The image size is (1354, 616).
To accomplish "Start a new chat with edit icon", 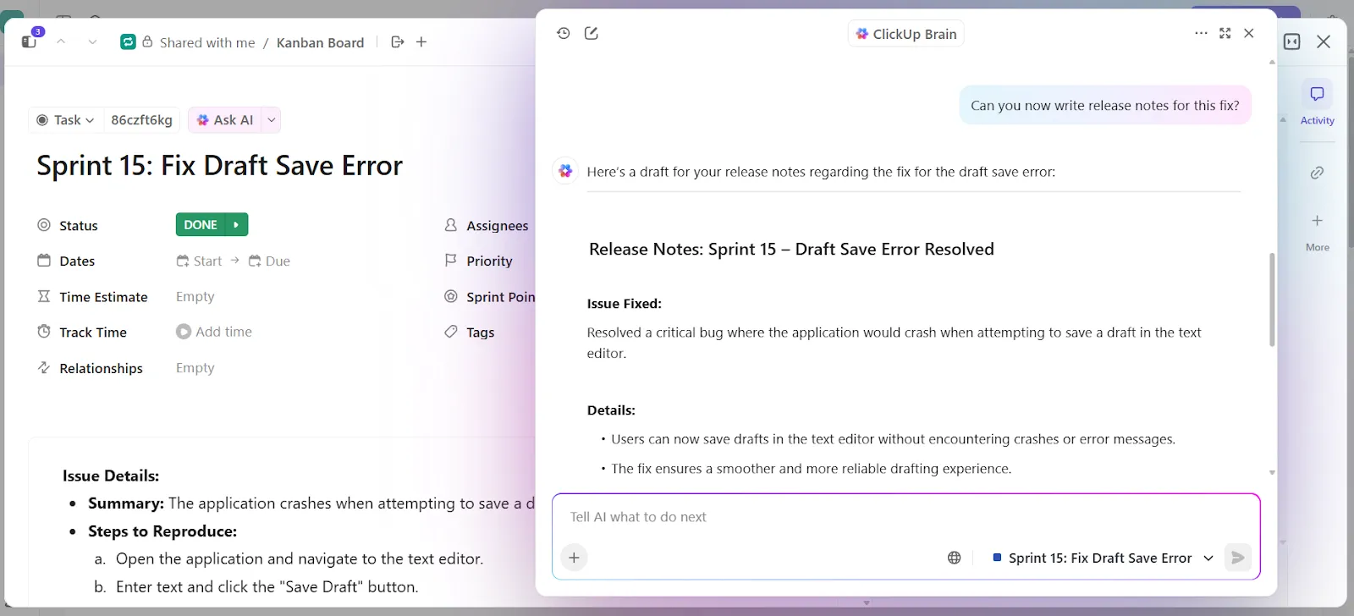I will pyautogui.click(x=592, y=33).
